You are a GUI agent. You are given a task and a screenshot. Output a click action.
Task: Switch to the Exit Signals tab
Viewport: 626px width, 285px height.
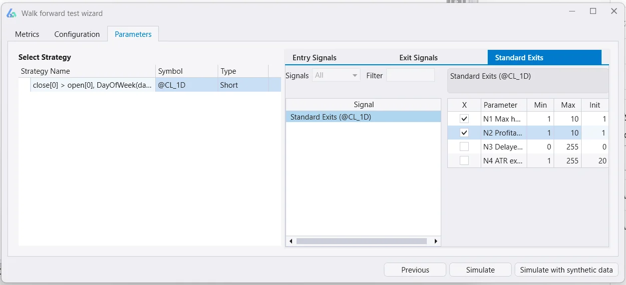point(418,58)
